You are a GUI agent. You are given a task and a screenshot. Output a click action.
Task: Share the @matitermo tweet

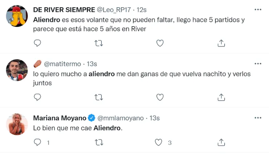pos(221,97)
